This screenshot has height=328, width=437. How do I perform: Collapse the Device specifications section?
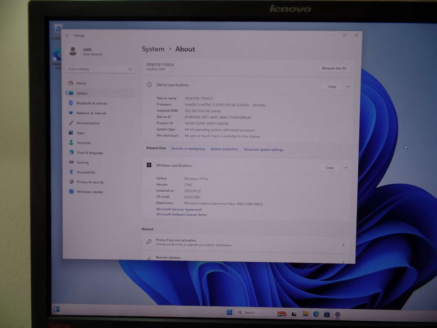(x=348, y=86)
